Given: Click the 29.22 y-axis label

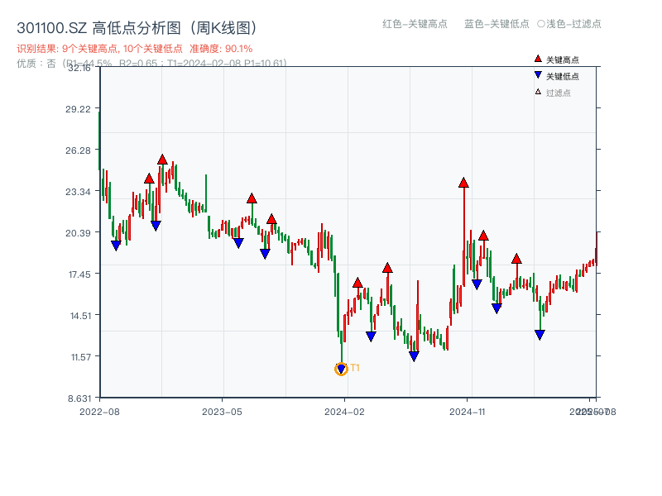Looking at the screenshot, I should pos(78,109).
